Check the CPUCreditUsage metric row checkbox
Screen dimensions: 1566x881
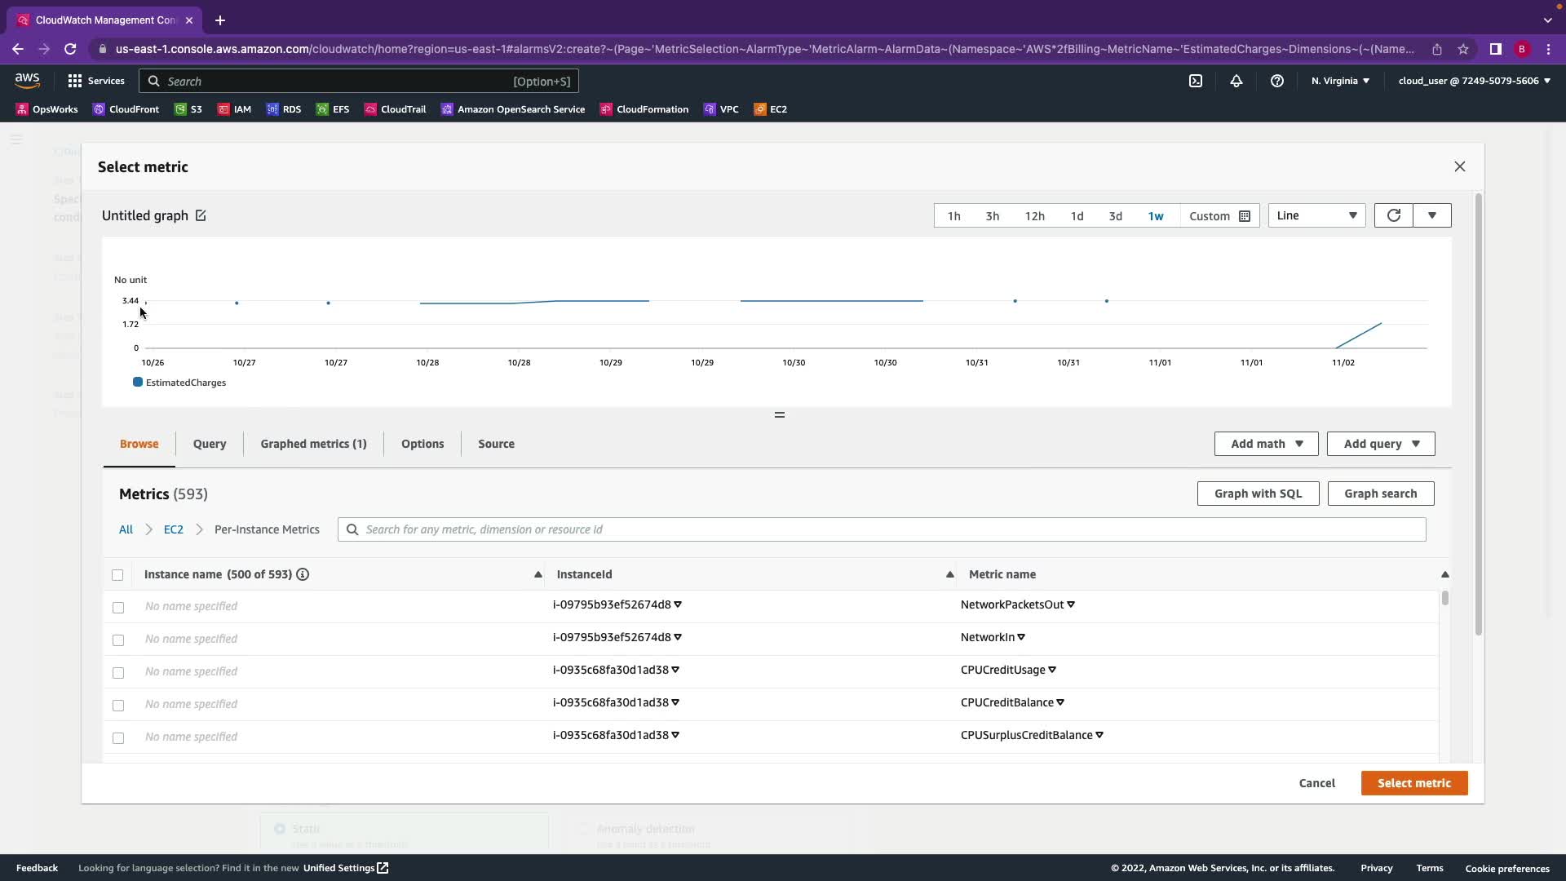[118, 672]
